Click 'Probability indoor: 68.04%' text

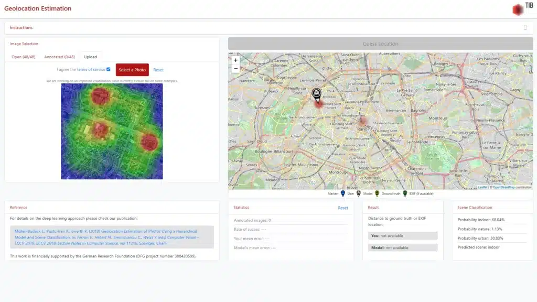[x=481, y=220]
